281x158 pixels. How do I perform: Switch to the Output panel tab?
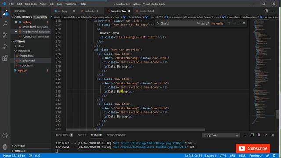pyautogui.click(x=82, y=135)
